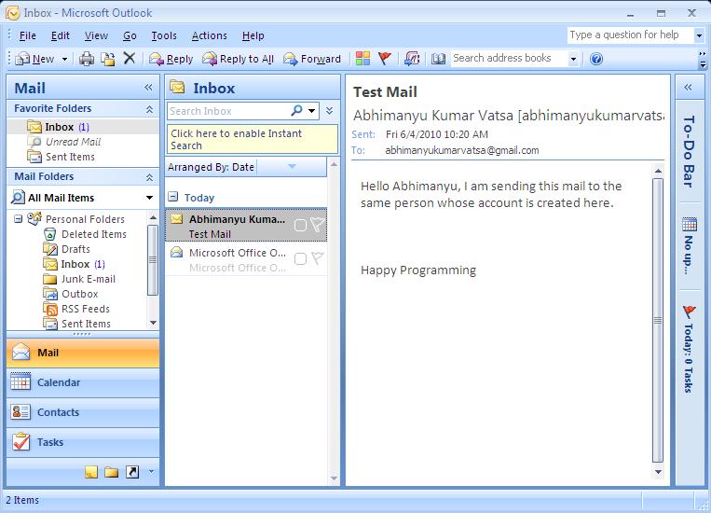Click red flag task icon on To-Do Bar
This screenshot has height=513, width=711.
(x=689, y=312)
